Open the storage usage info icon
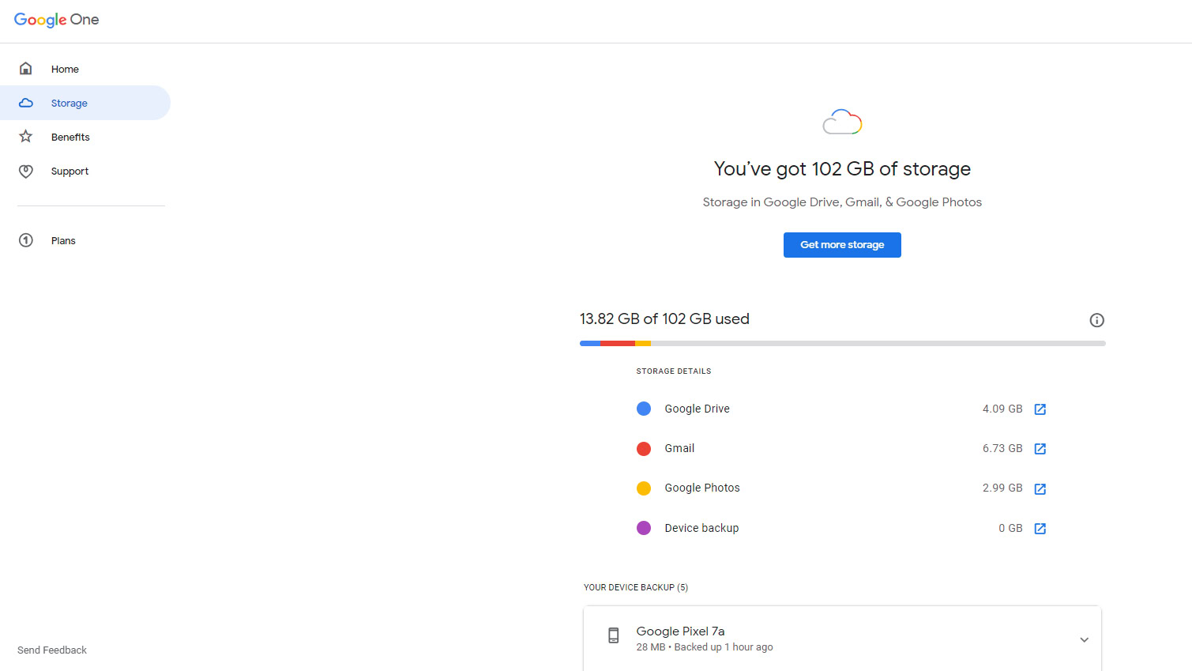Screen dimensions: 1192x671 coord(1096,320)
